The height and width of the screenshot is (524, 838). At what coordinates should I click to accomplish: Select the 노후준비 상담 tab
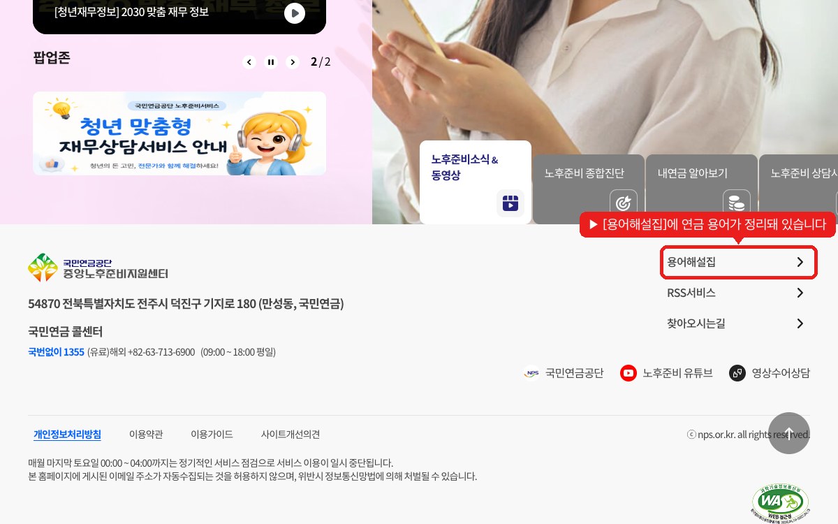798,189
